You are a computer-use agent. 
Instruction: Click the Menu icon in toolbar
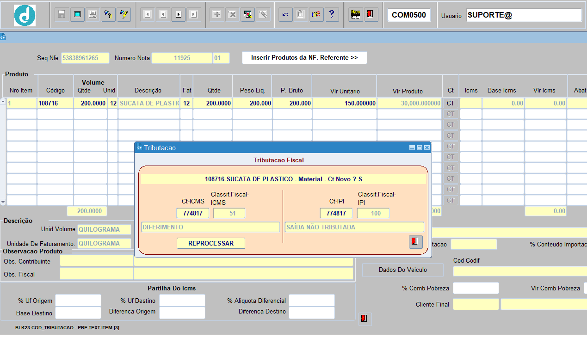click(355, 15)
